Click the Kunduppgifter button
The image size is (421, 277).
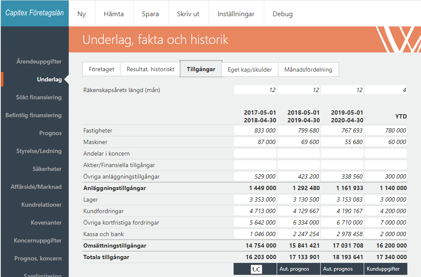(386, 269)
